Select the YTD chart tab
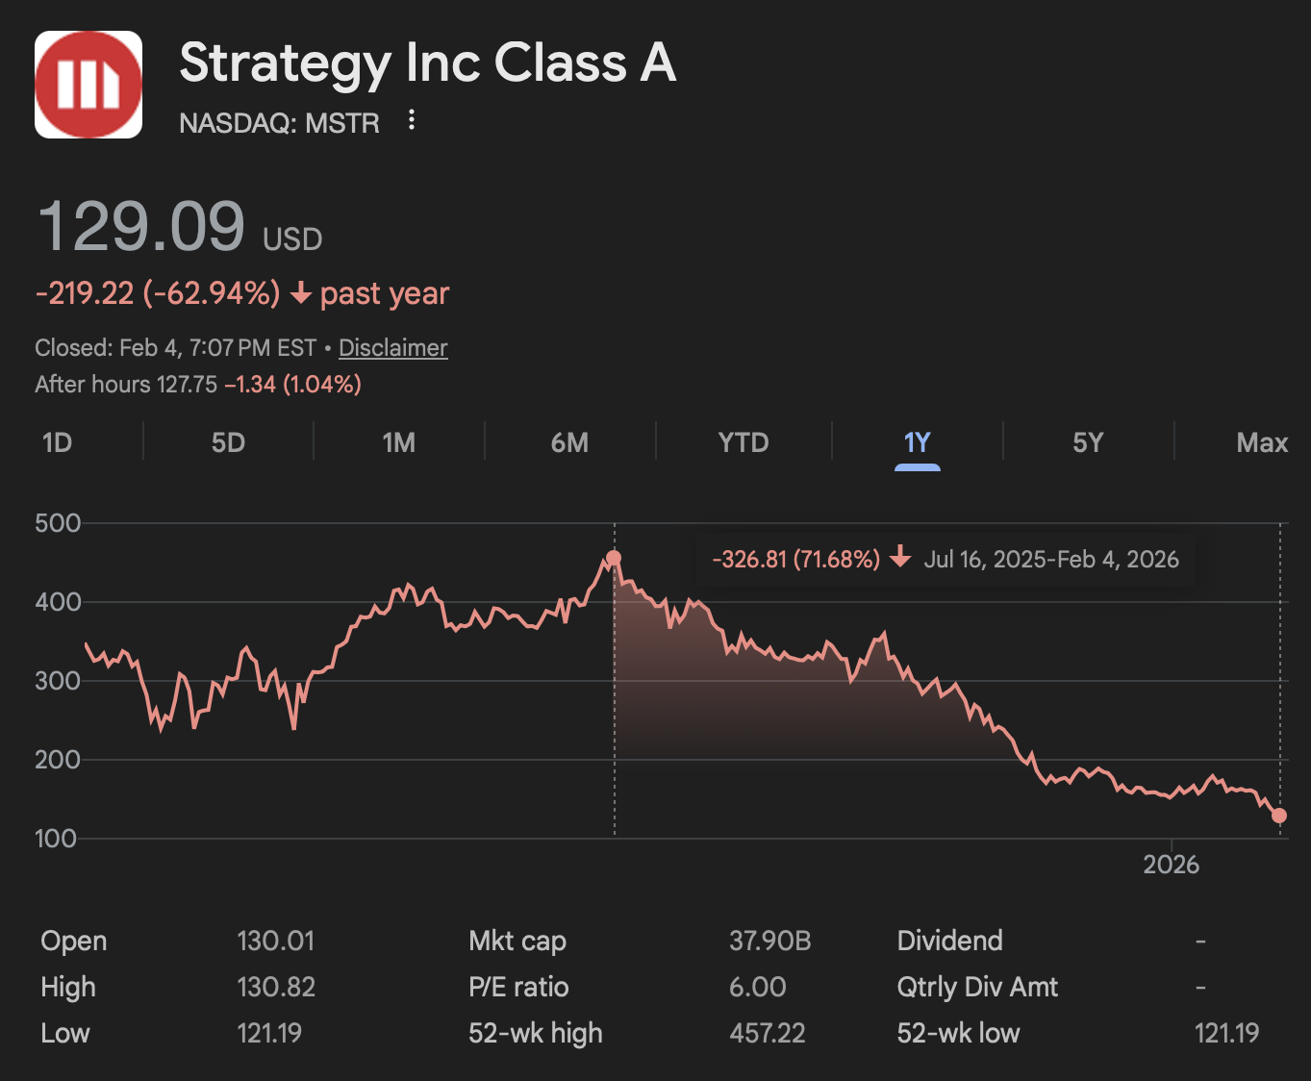Viewport: 1311px width, 1081px height. 744,442
